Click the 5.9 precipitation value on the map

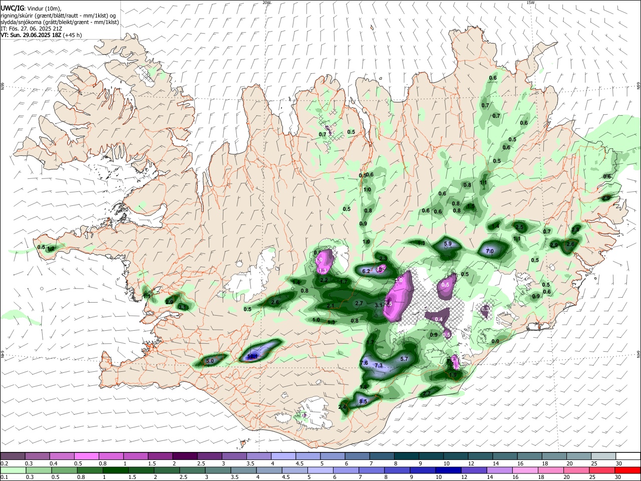click(x=448, y=244)
